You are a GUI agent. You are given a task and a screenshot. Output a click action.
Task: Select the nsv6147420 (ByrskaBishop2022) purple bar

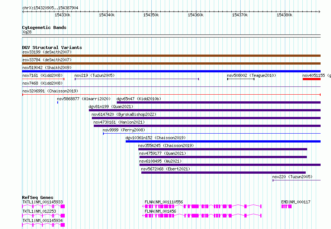pos(206,118)
